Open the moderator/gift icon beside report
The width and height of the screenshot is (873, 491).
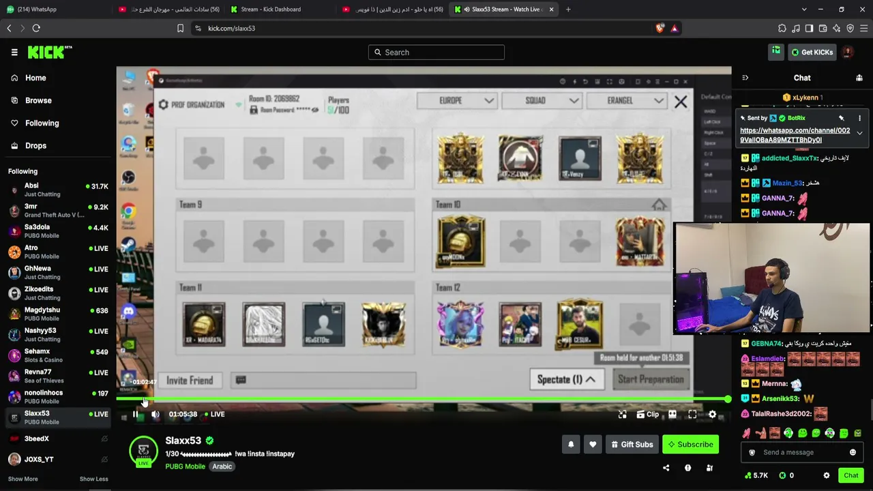click(709, 468)
